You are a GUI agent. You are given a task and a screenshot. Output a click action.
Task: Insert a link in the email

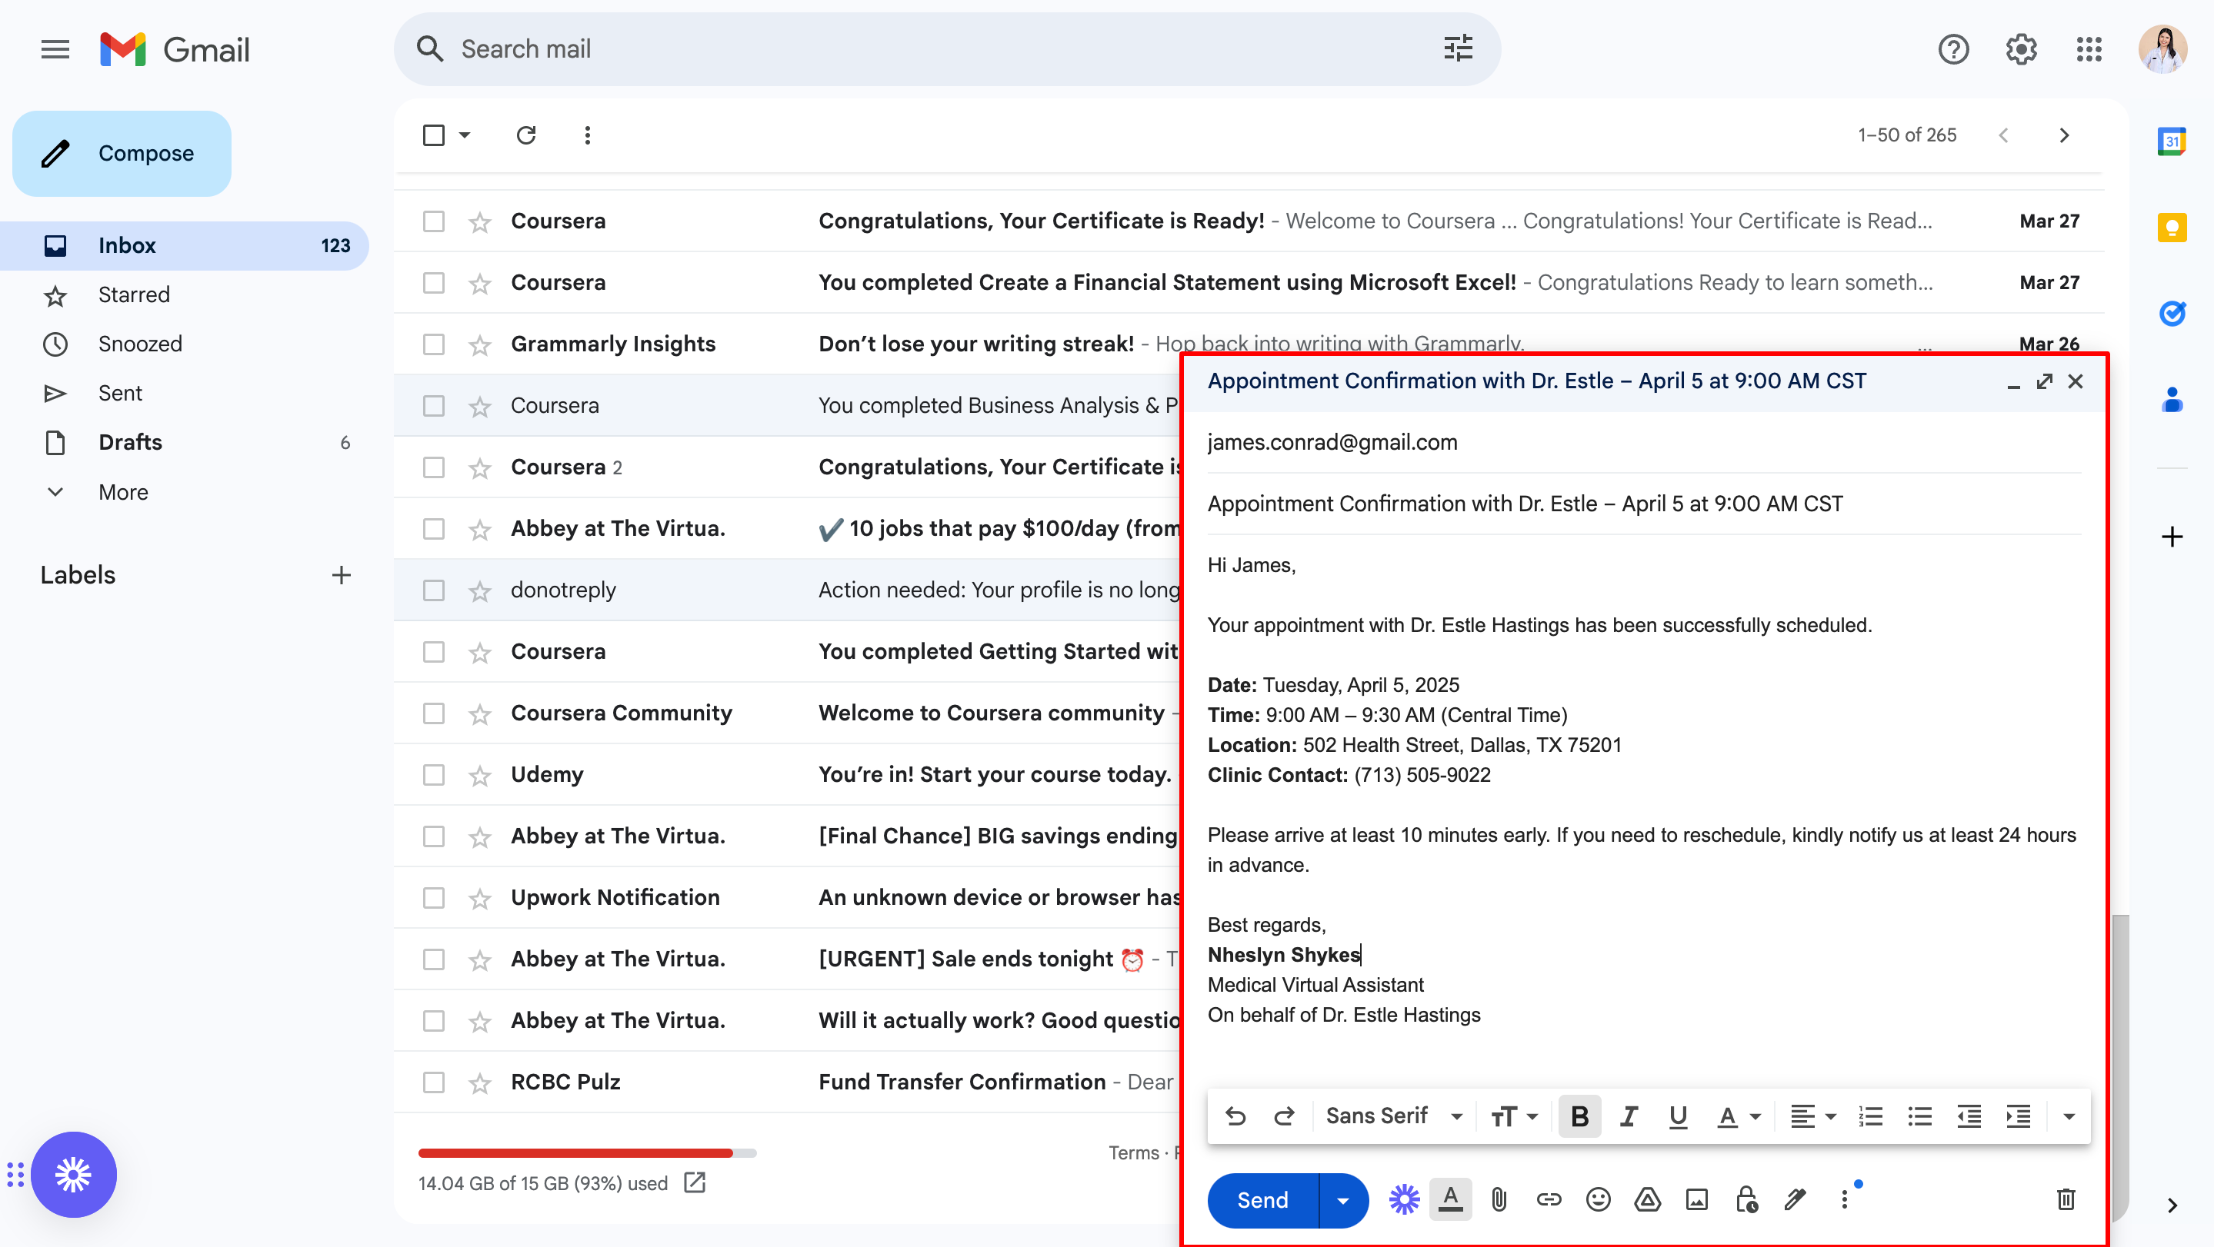[1548, 1199]
